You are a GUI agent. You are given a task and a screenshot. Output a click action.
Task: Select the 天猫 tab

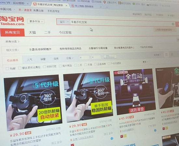click(32, 33)
